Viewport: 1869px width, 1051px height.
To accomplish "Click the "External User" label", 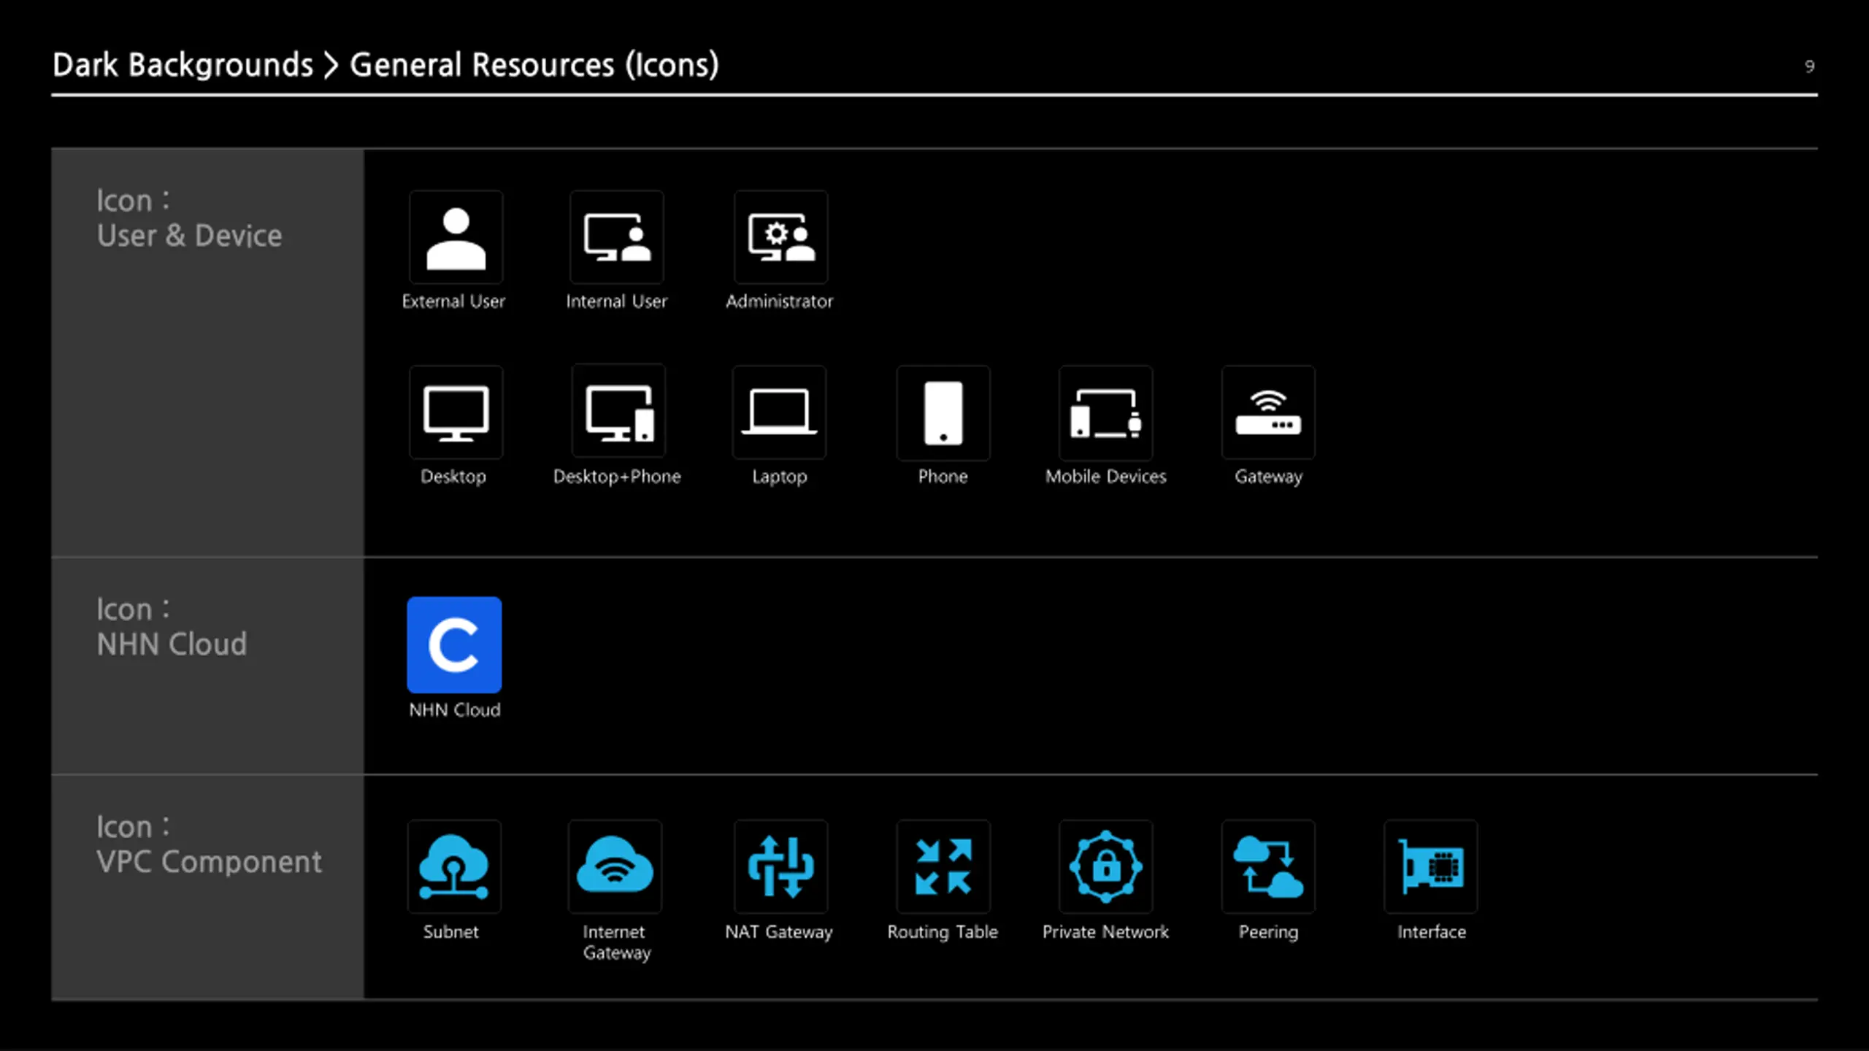I will pyautogui.click(x=453, y=301).
